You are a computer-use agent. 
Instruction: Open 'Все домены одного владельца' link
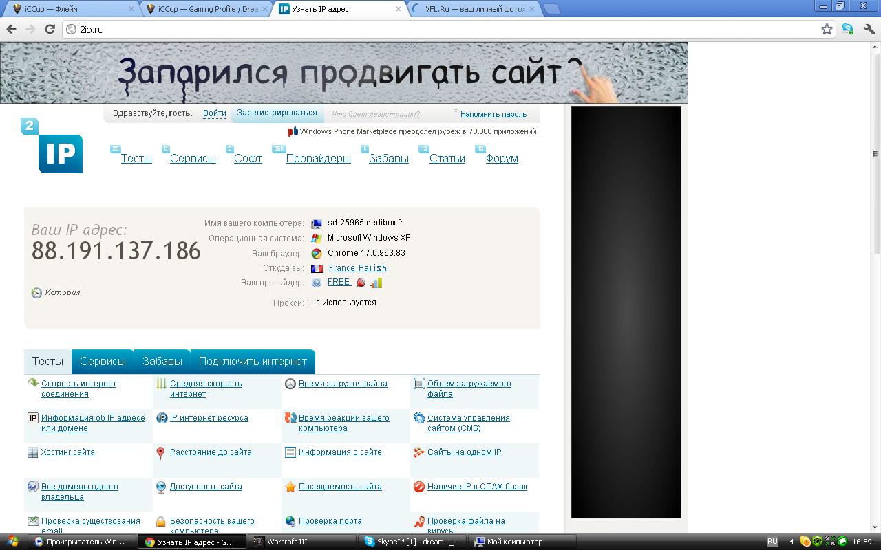tap(80, 492)
